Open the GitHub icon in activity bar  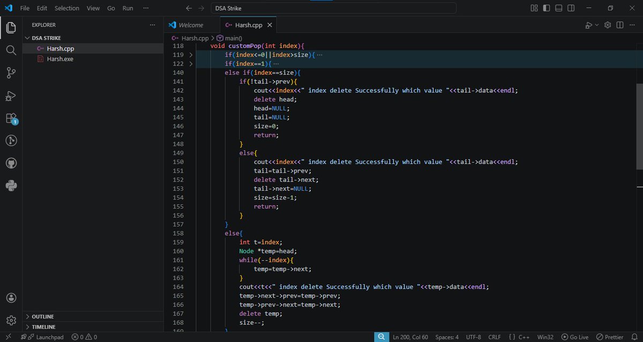[11, 163]
